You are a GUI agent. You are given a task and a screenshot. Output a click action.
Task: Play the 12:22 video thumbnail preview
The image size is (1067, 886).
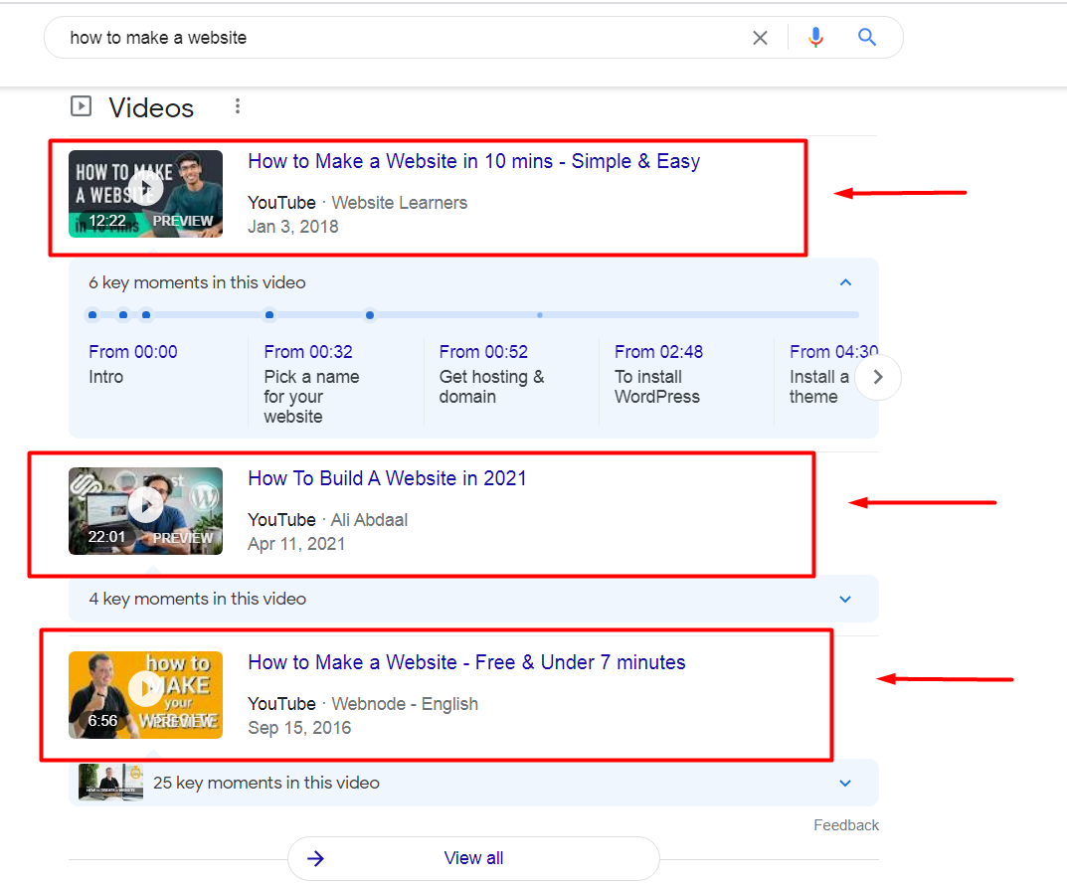(x=145, y=194)
